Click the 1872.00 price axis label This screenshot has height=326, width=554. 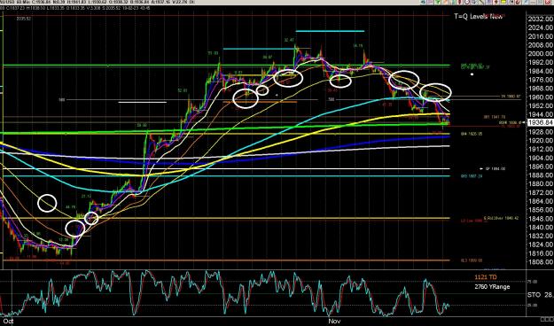pos(540,192)
